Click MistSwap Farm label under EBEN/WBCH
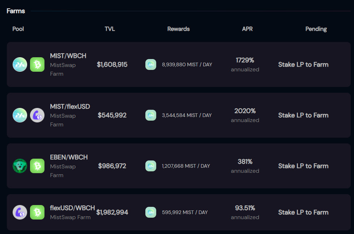 [x=63, y=171]
